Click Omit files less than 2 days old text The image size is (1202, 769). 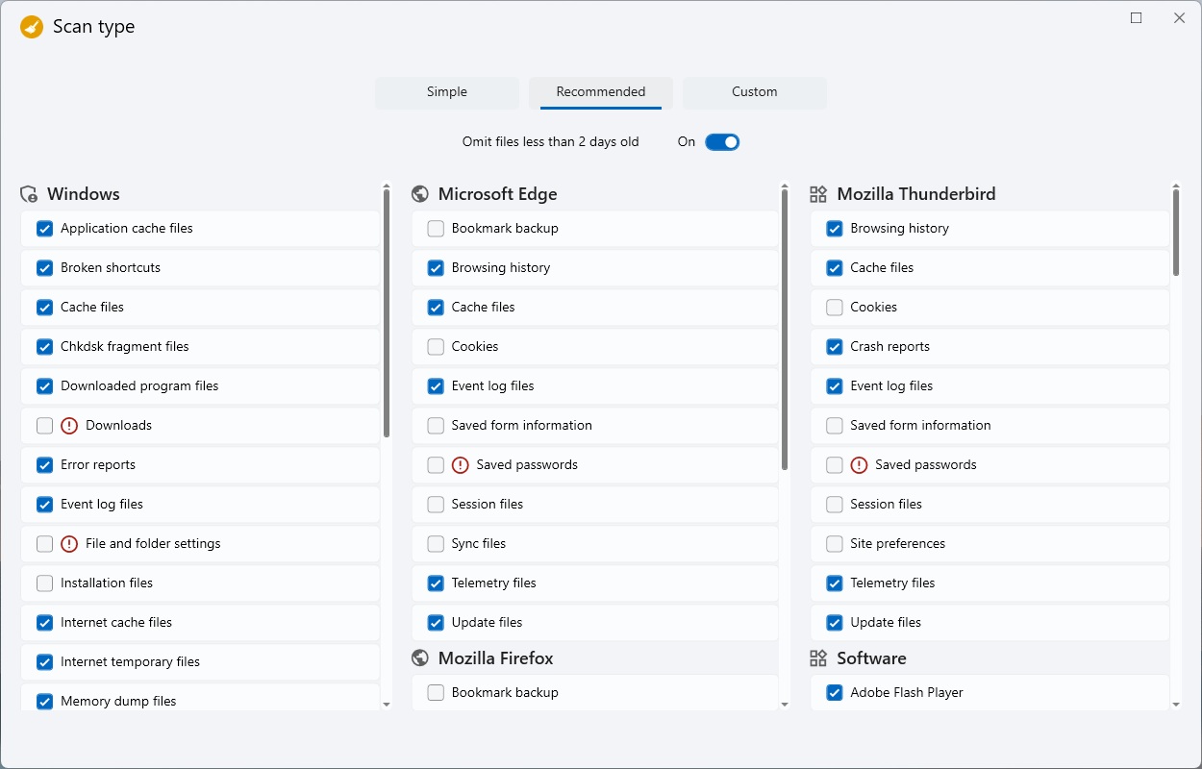pos(551,142)
